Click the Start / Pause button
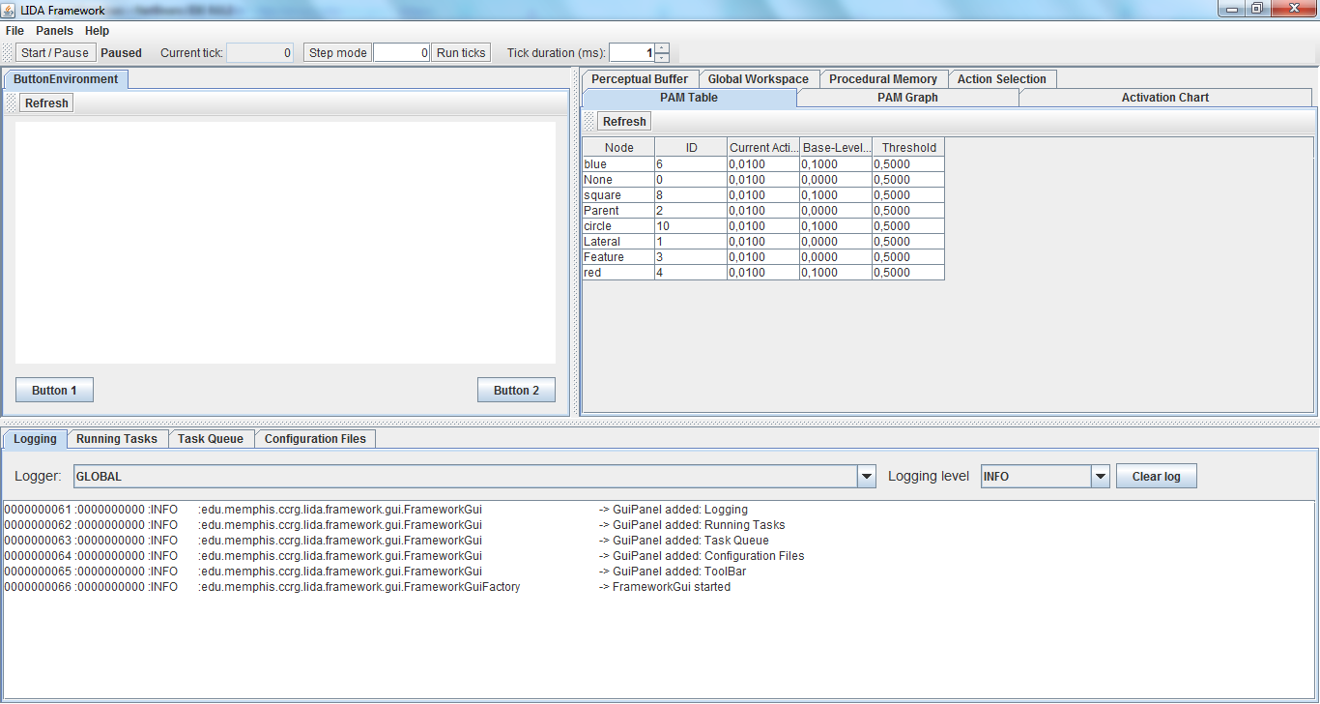 pyautogui.click(x=55, y=53)
